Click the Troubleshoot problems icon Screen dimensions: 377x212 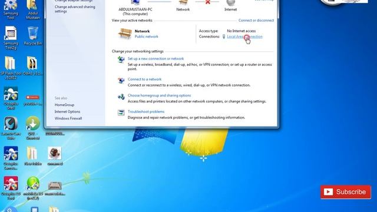click(121, 112)
